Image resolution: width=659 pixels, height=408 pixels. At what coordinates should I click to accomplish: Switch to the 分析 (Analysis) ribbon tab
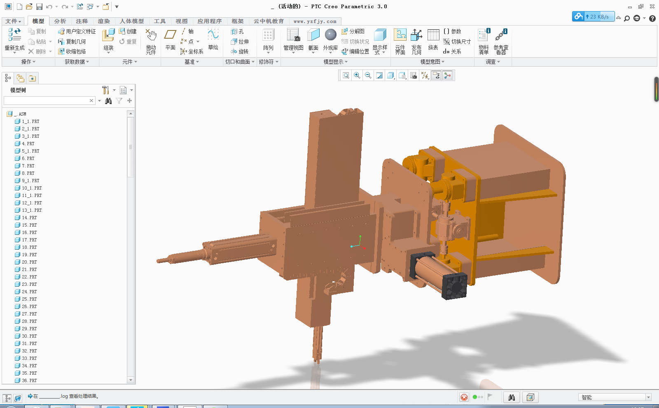click(x=60, y=21)
